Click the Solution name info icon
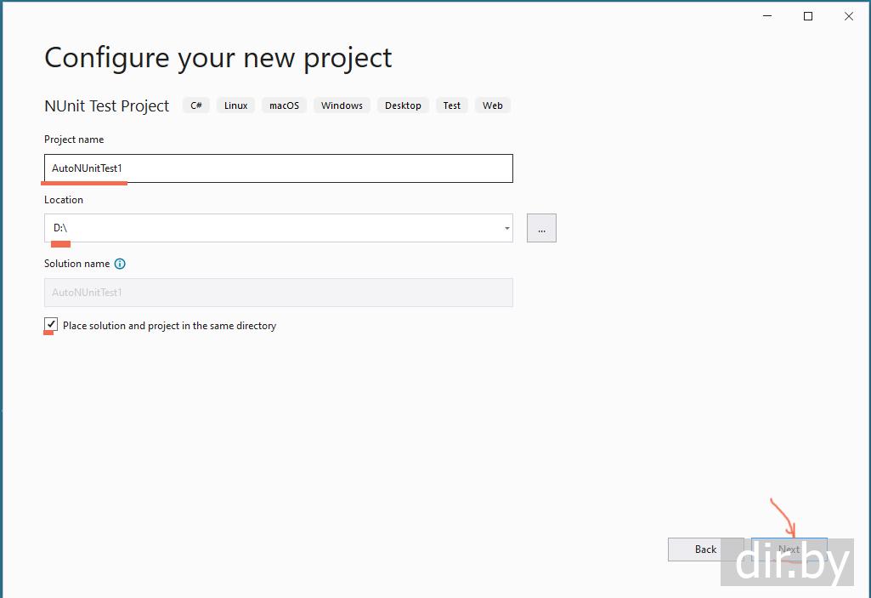871x598 pixels. point(120,264)
